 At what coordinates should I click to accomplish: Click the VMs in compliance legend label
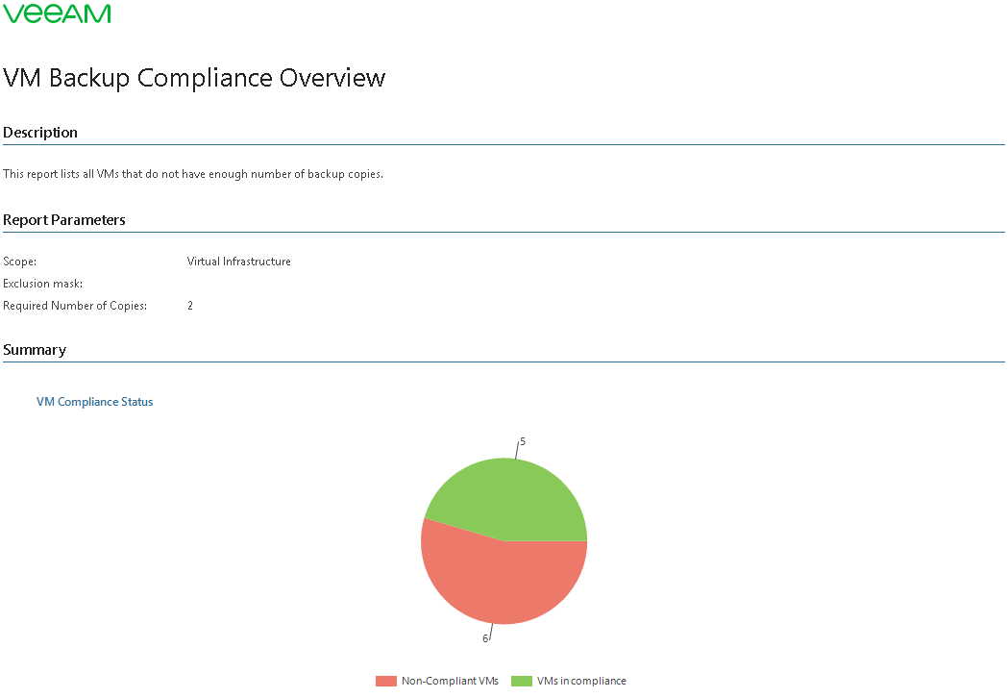coord(581,681)
